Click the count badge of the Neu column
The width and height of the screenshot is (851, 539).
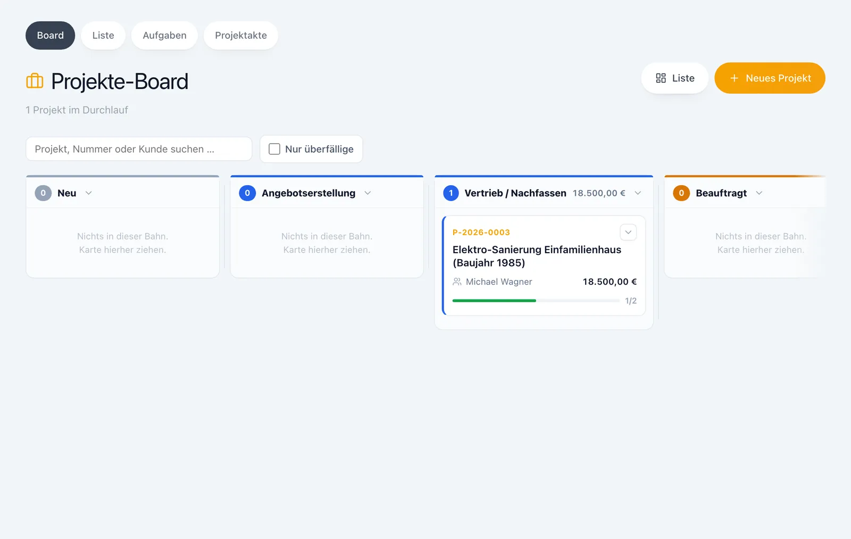pyautogui.click(x=43, y=193)
